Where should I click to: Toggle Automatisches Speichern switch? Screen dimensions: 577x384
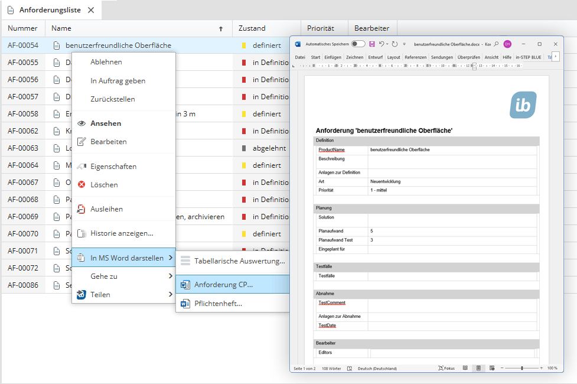click(358, 44)
